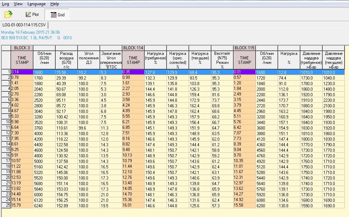Select the LOG-01-003-114-115.CSV tab
This screenshot has width=349, height=217.
24,25
